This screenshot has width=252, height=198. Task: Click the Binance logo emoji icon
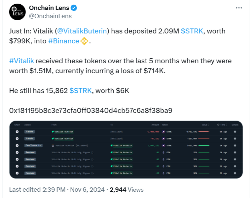pos(85,41)
